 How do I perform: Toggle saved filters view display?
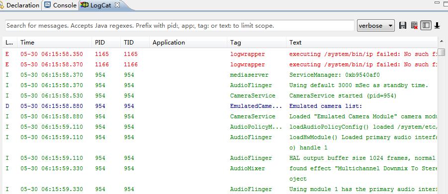point(426,25)
